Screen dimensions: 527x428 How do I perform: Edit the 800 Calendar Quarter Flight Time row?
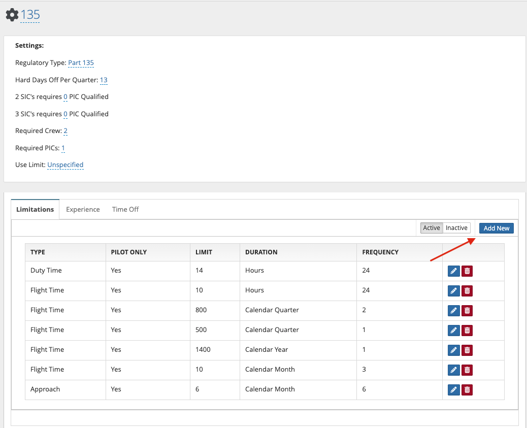click(x=454, y=311)
